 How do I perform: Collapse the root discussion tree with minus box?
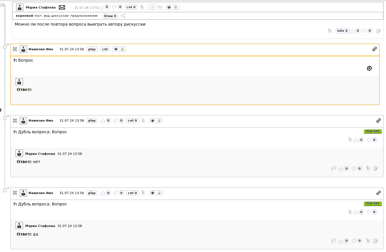pyautogui.click(x=3, y=5)
